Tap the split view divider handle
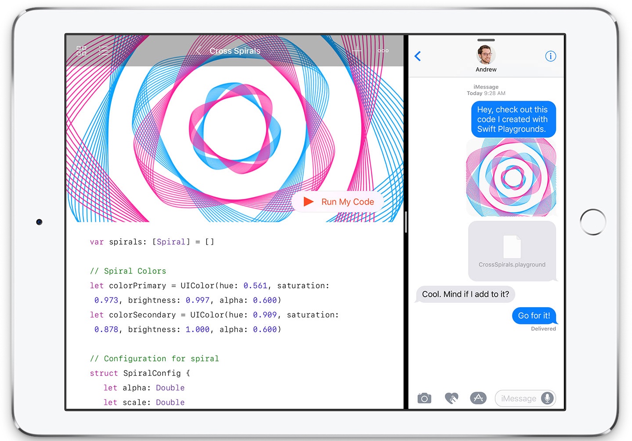632x441 pixels. pyautogui.click(x=406, y=222)
